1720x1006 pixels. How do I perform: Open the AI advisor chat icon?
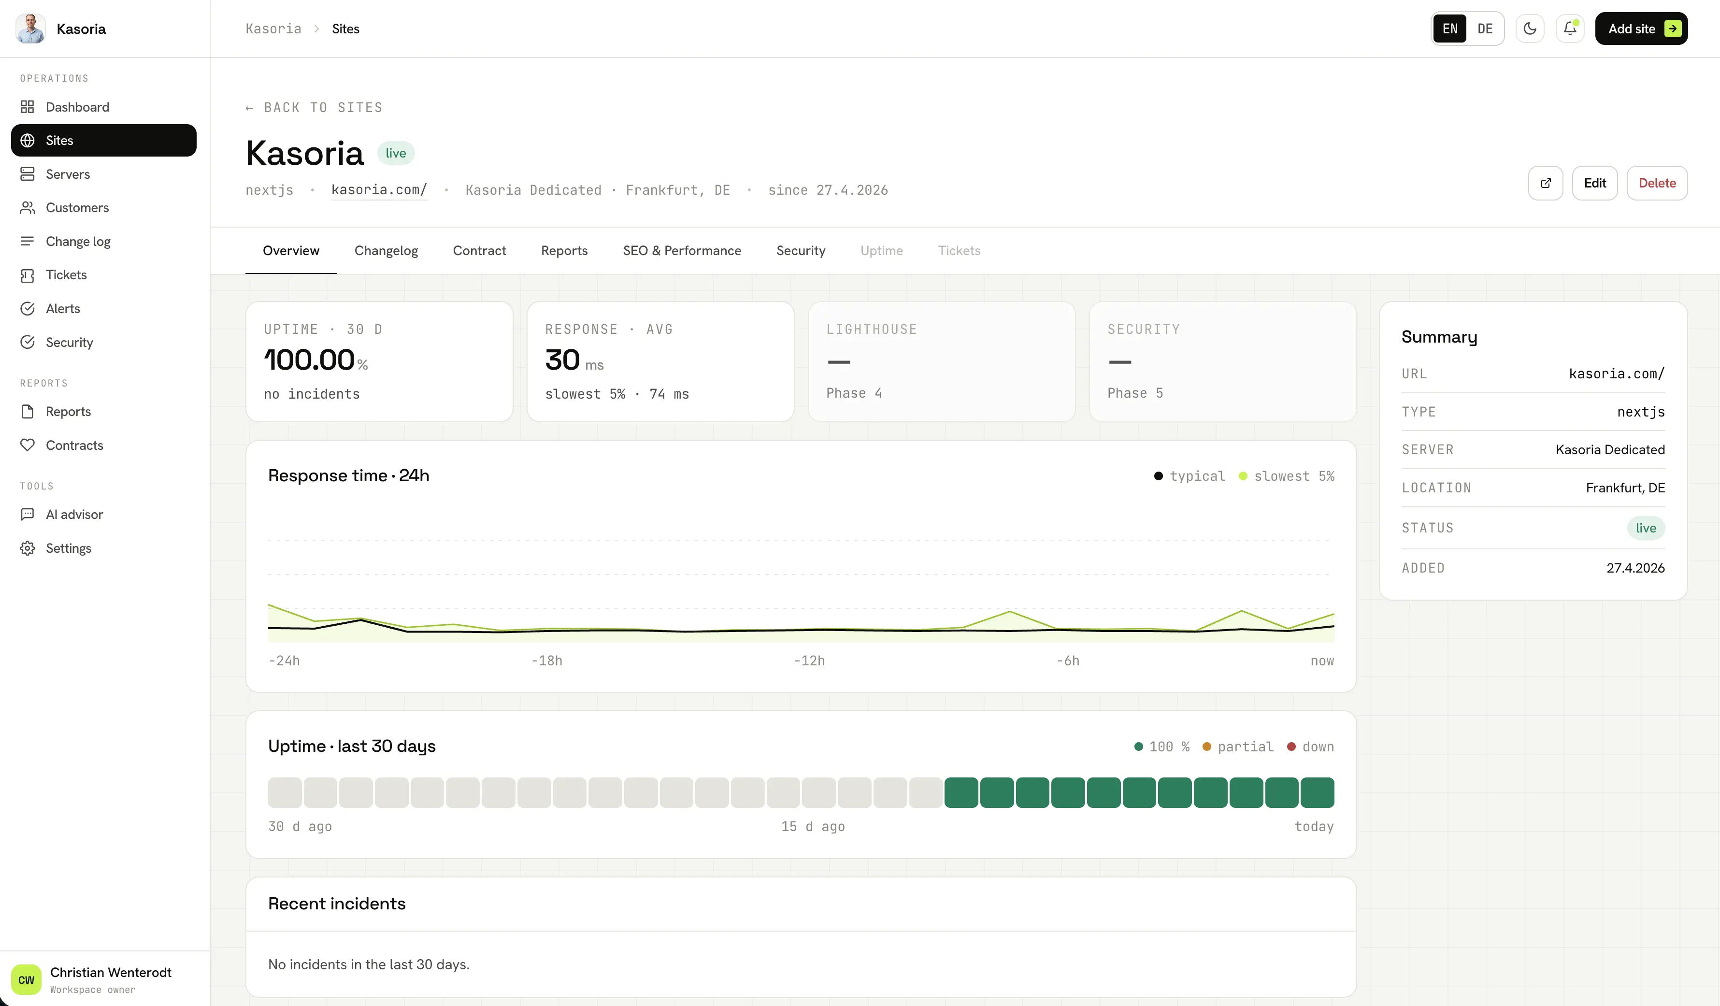pyautogui.click(x=28, y=515)
